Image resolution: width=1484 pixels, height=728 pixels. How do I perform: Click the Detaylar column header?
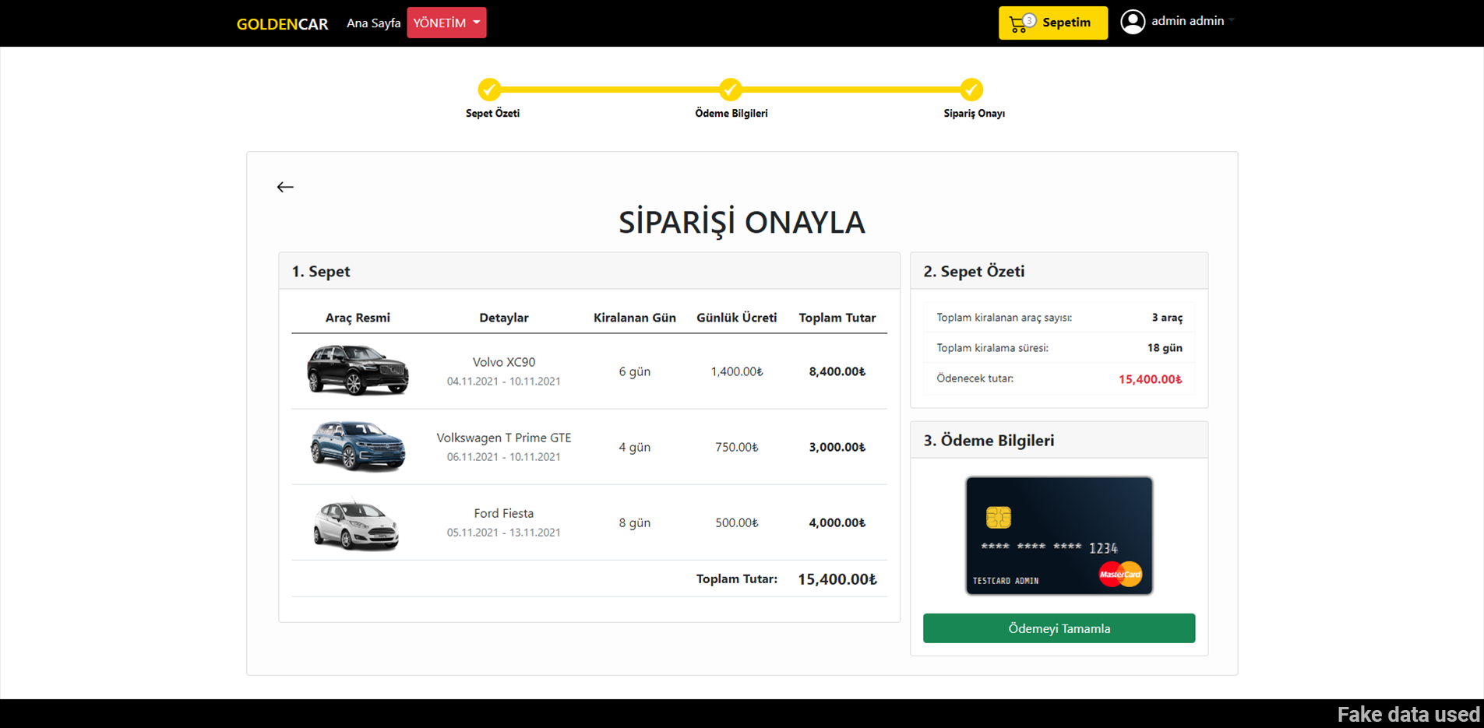pos(504,318)
